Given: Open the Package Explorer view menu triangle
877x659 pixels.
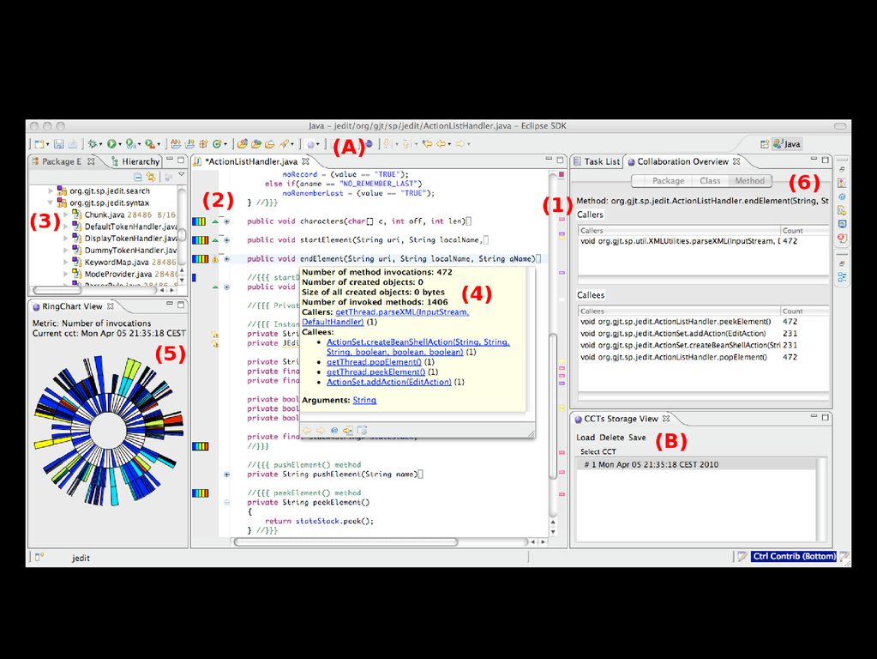Looking at the screenshot, I should (181, 176).
